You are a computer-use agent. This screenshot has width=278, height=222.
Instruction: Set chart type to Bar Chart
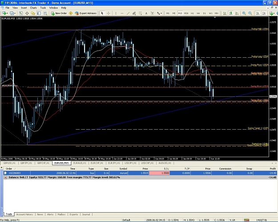(x=225, y=13)
